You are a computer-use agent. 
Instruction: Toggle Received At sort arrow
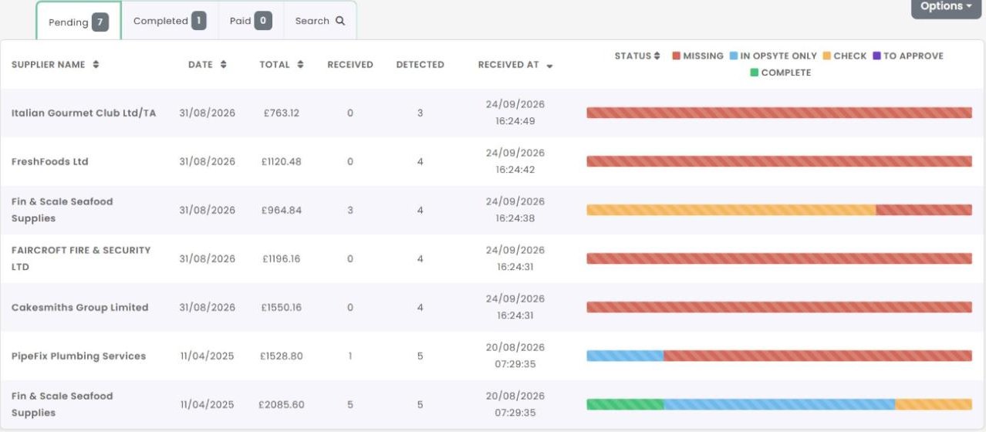(x=549, y=66)
